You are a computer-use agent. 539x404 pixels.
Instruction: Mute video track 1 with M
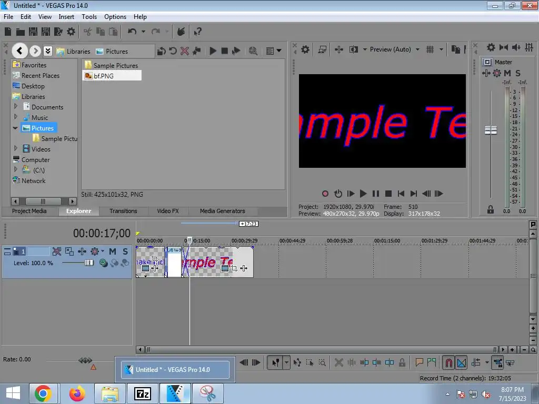[113, 251]
